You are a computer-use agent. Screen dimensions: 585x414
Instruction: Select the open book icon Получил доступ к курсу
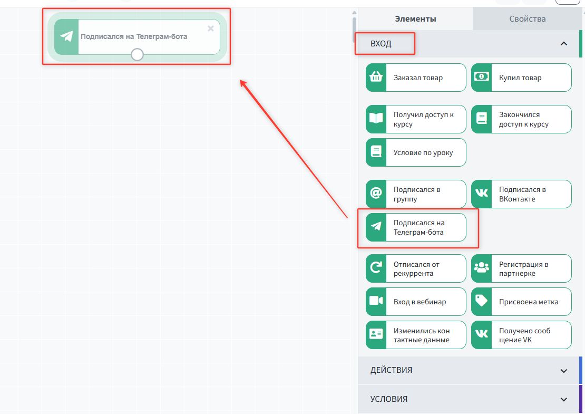pos(376,119)
